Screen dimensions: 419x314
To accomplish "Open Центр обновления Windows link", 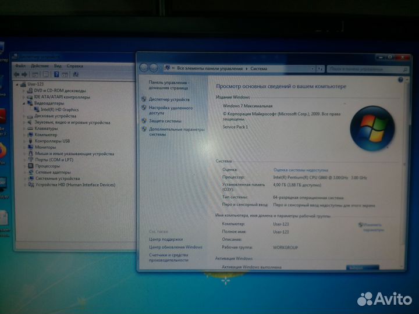I will click(176, 247).
